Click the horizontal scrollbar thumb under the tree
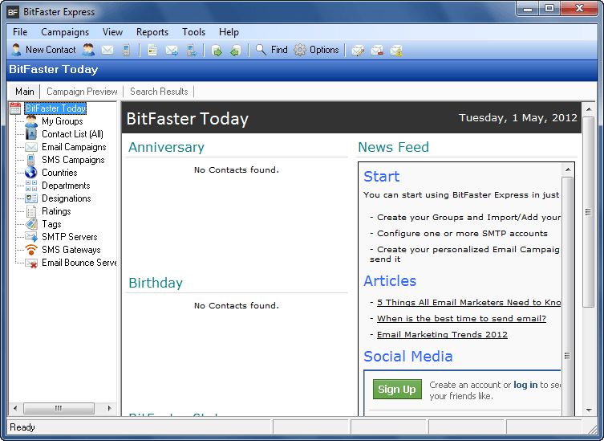 click(x=59, y=408)
